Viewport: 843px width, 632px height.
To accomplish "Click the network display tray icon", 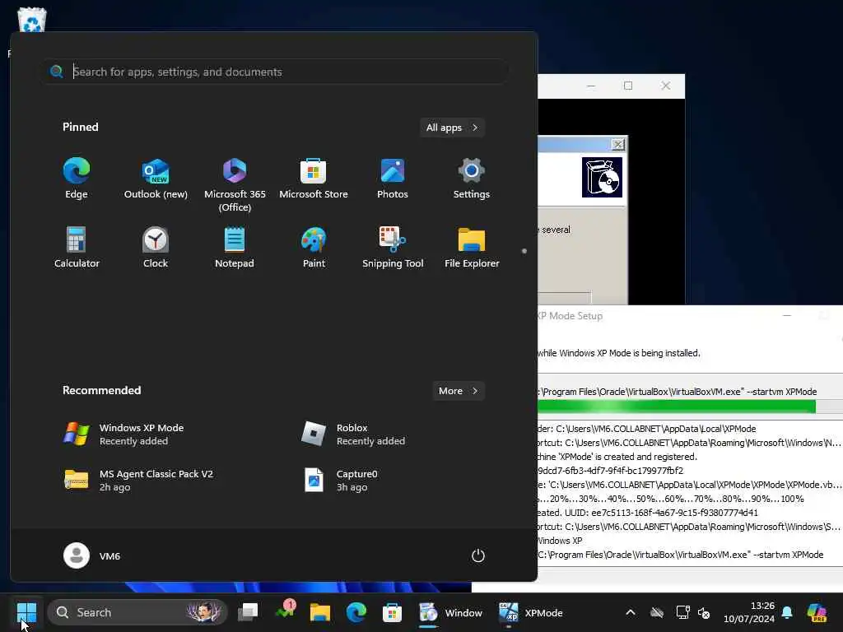I will coord(682,612).
